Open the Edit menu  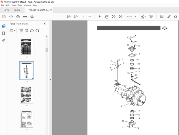8,5
